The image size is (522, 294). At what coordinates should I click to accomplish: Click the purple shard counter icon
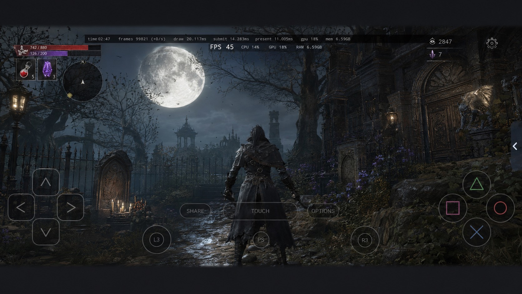(432, 54)
